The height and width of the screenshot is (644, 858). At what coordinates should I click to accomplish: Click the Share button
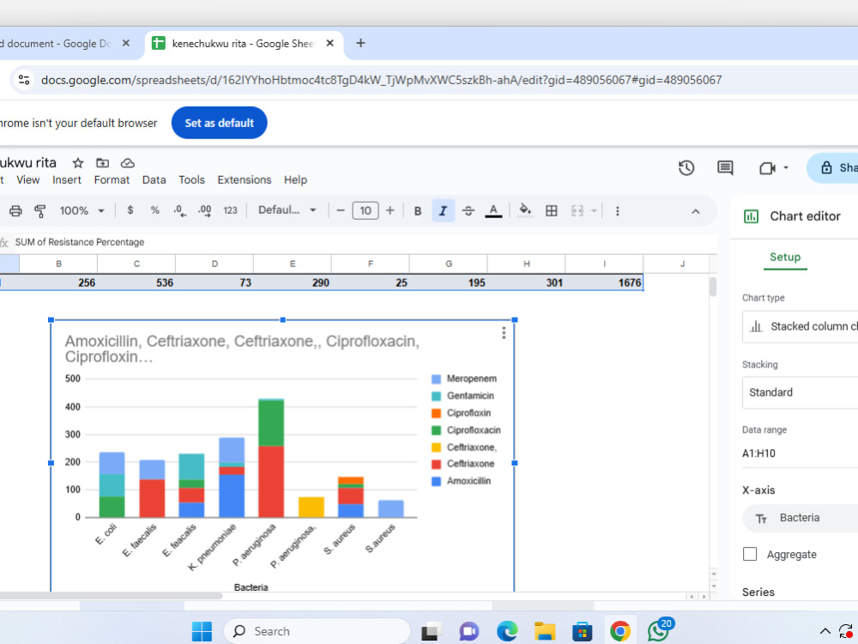pyautogui.click(x=834, y=167)
